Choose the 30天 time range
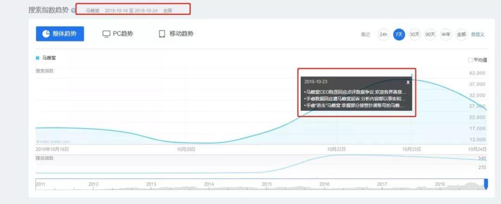 pos(414,34)
